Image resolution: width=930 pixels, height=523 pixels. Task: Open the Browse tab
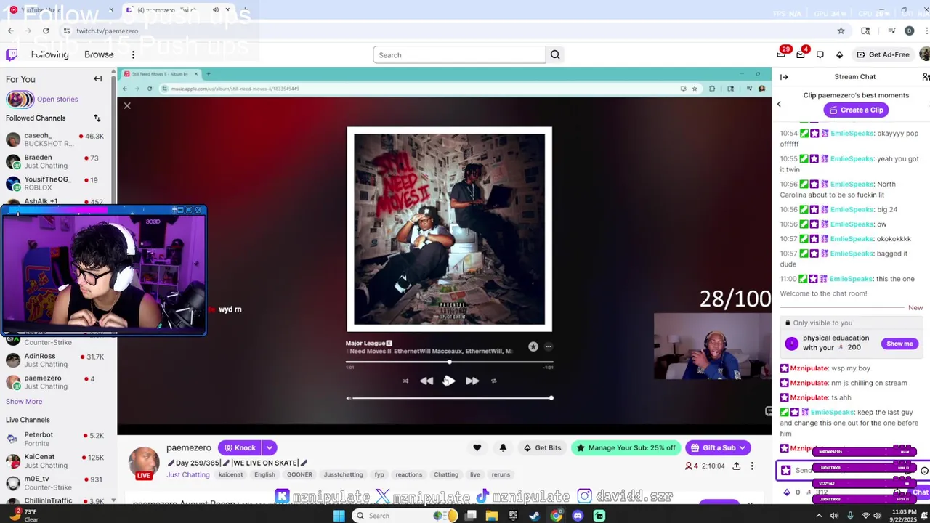pos(99,54)
